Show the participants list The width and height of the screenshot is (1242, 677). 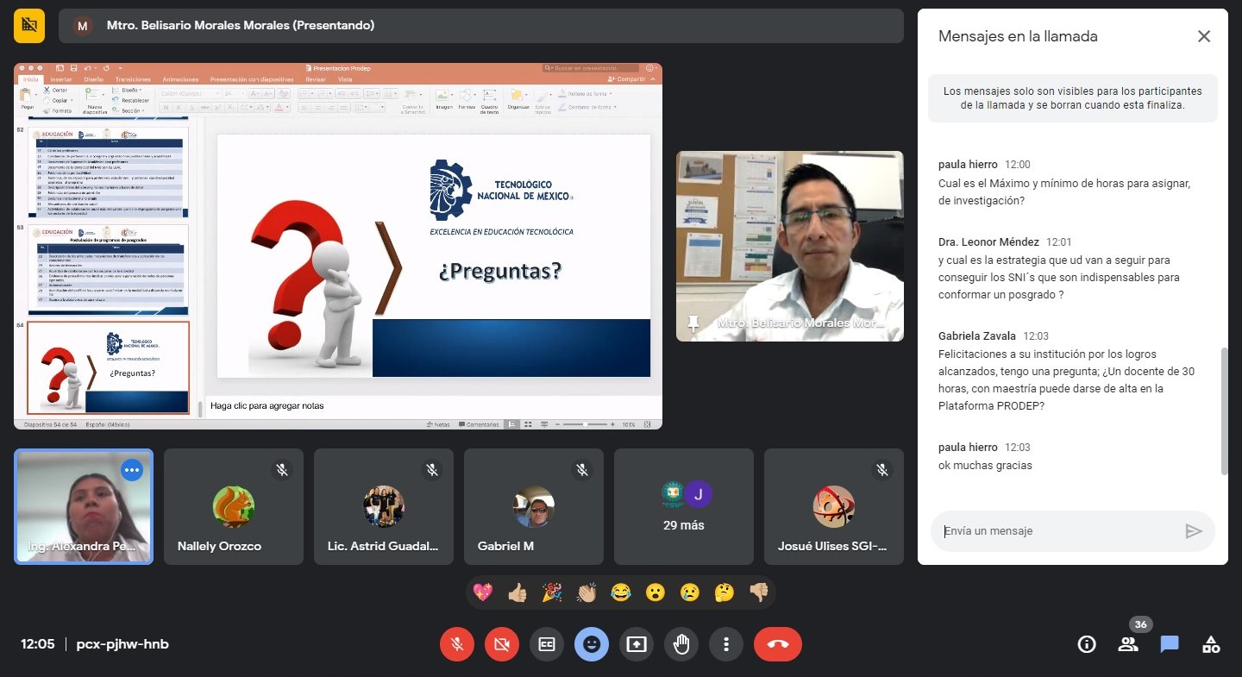[1128, 644]
